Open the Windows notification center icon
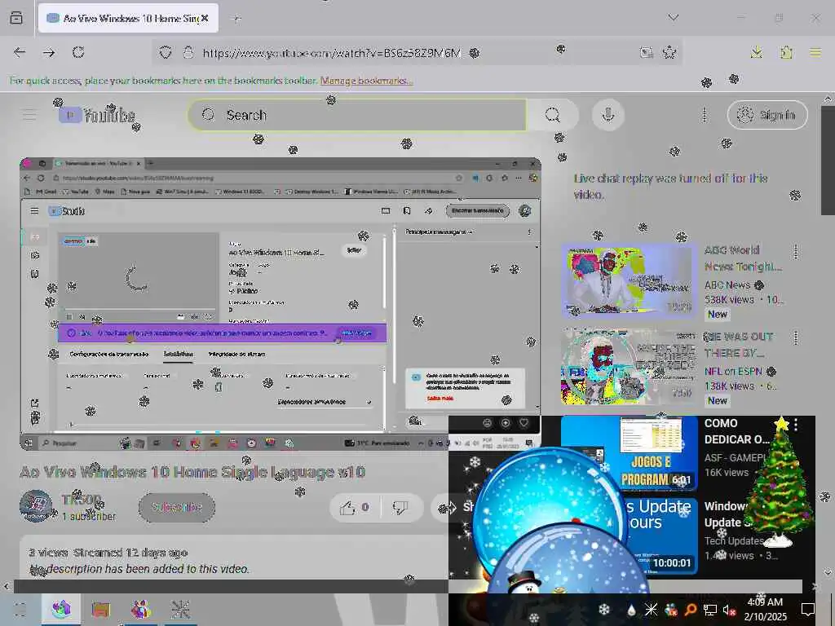The height and width of the screenshot is (626, 835). [808, 610]
